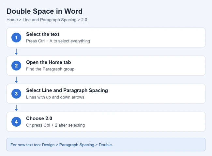This screenshot has height=156, width=212.
Task: Click 'Or press Ctrl + 2 after selecting' text
Action: [55, 125]
